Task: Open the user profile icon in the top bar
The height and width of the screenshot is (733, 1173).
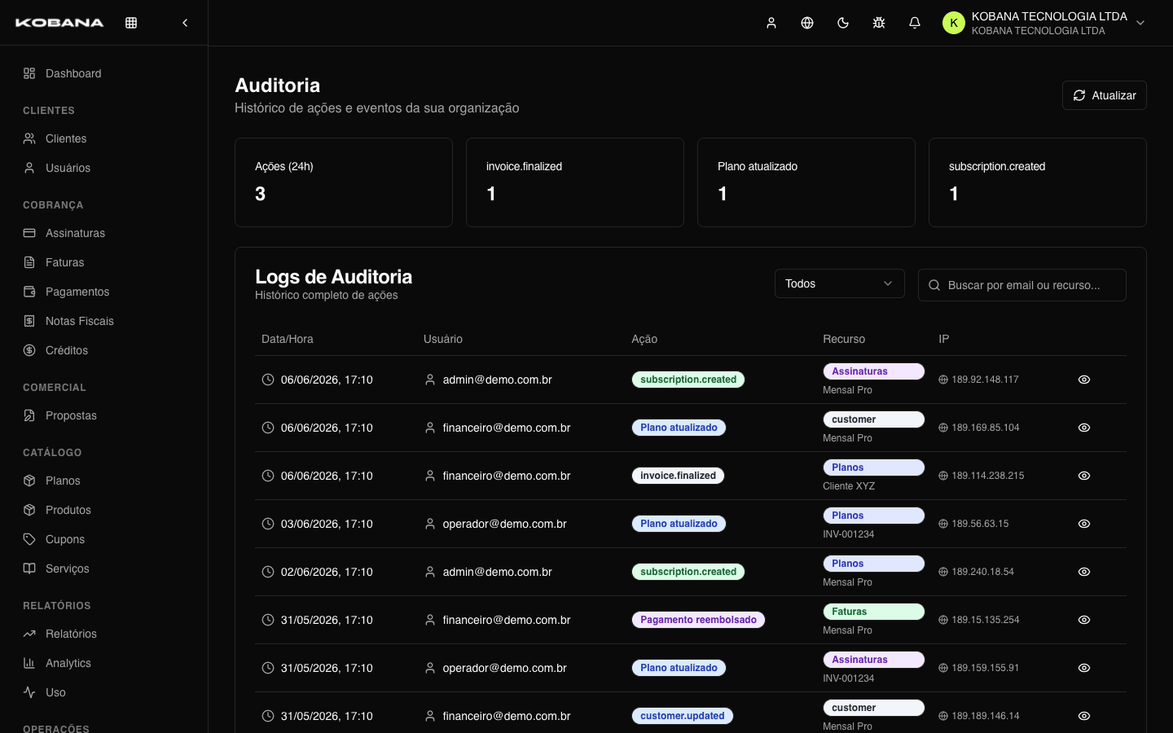Action: pos(771,23)
